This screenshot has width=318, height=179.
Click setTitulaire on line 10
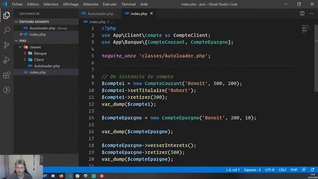(148, 90)
